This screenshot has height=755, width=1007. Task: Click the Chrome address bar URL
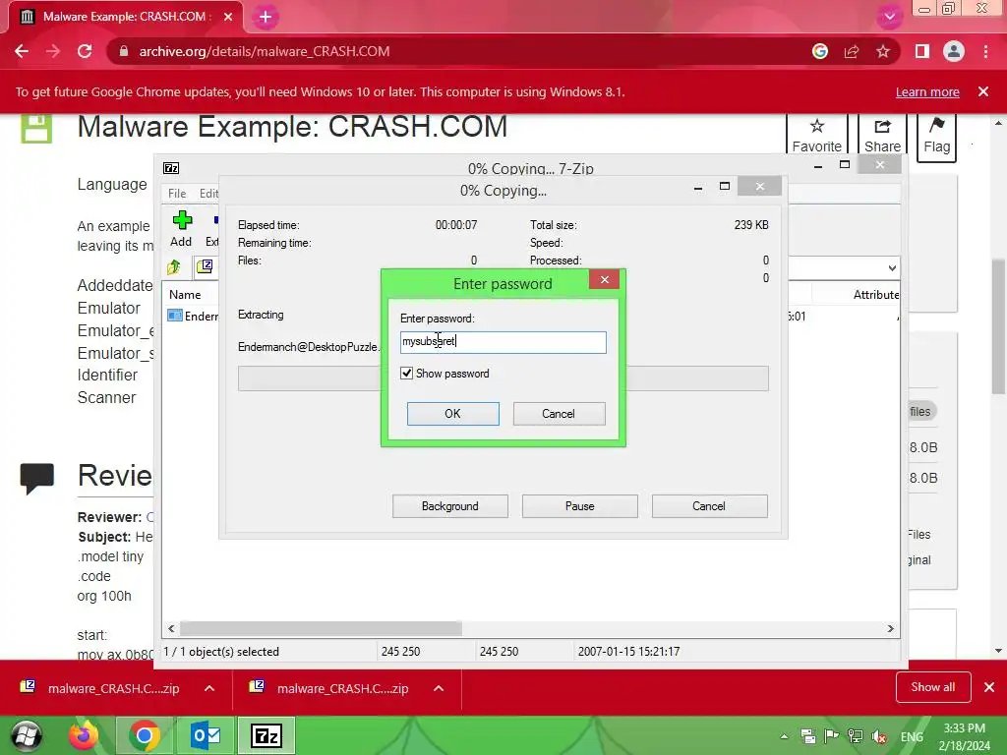click(x=264, y=51)
